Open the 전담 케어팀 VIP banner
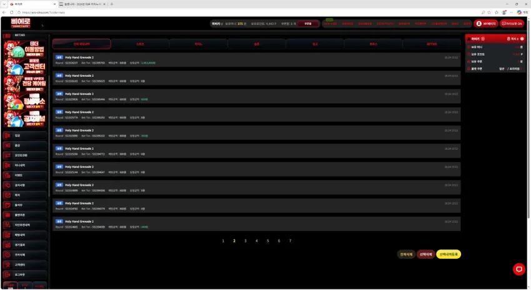The height and width of the screenshot is (290, 531). [x=25, y=84]
